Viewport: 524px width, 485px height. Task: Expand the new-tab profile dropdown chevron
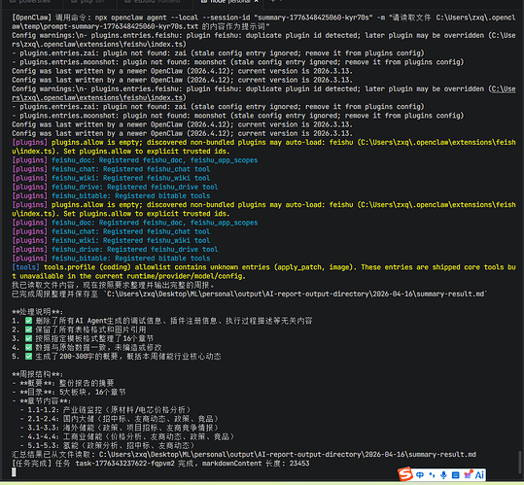[x=281, y=1]
